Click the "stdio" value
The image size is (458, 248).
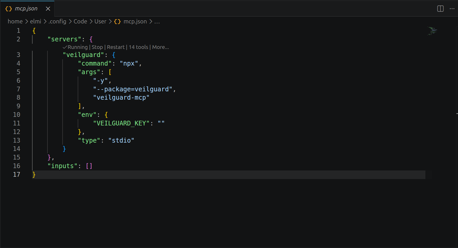[121, 141]
